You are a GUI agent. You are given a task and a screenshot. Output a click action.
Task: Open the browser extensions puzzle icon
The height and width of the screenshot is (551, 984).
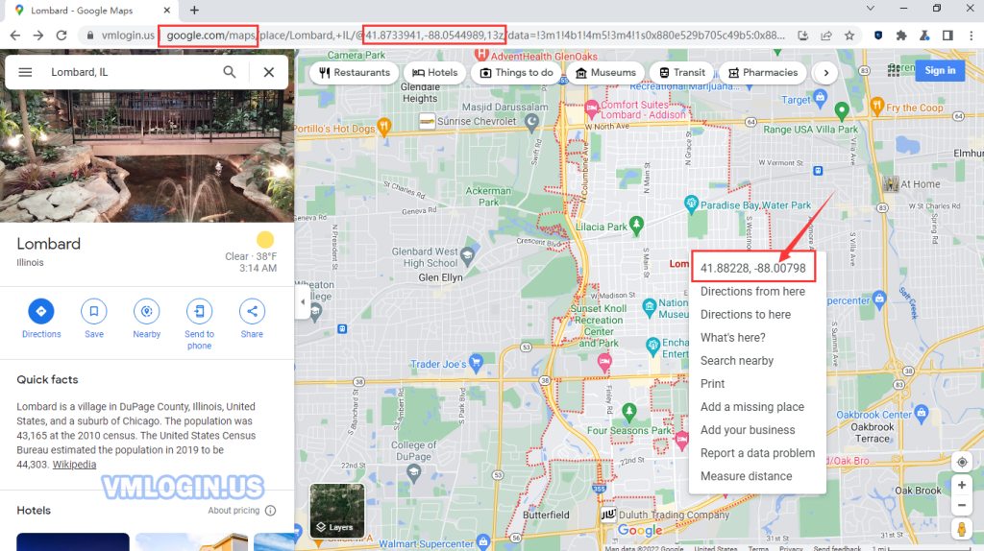[901, 36]
